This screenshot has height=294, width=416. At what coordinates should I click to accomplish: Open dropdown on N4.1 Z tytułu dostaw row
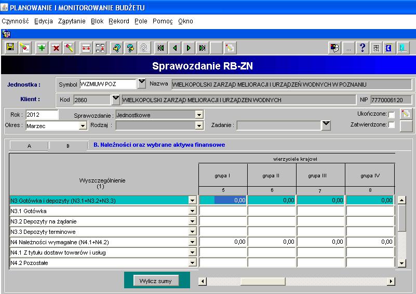[193, 253]
